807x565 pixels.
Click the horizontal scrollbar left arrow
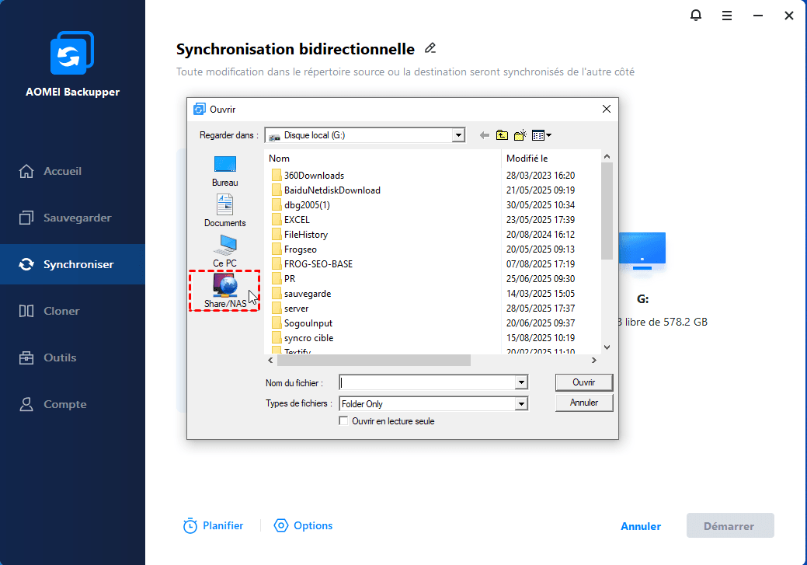click(x=271, y=361)
